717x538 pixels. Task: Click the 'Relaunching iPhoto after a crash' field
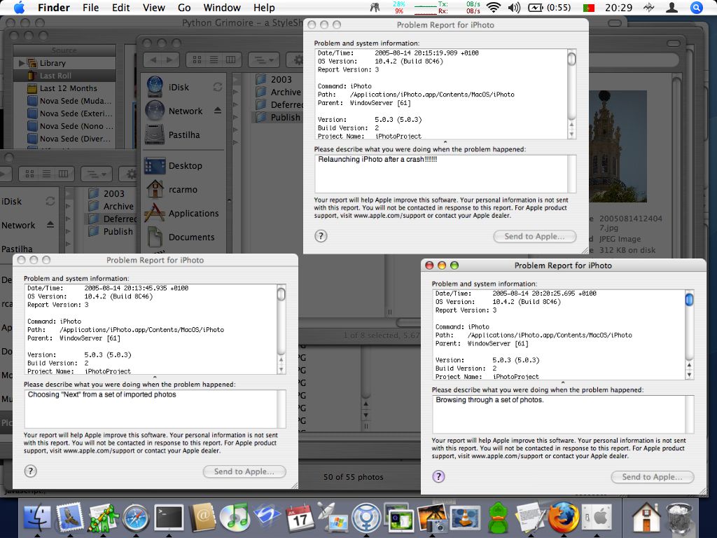[x=445, y=174]
